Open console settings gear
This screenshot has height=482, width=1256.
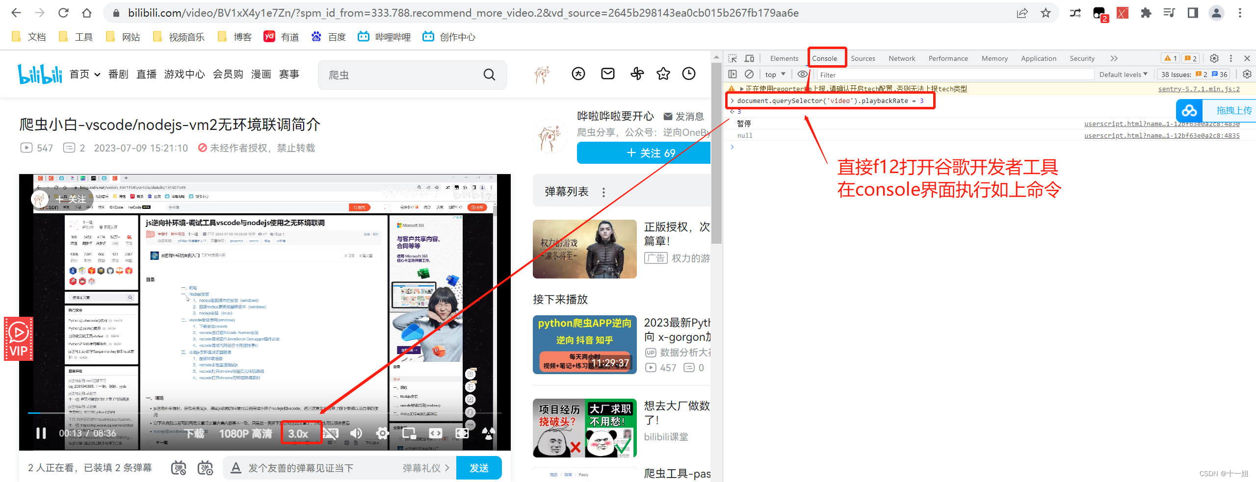coord(1247,74)
